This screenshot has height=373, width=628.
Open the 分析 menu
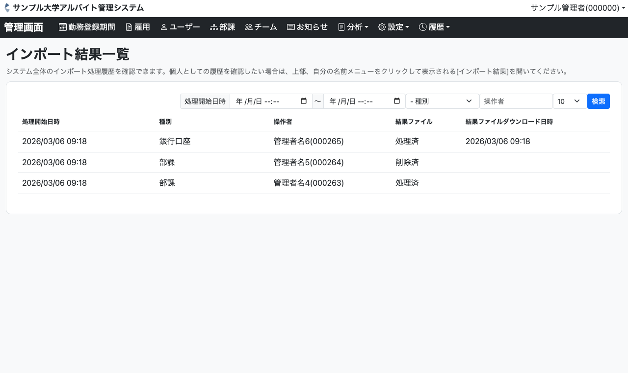(353, 27)
